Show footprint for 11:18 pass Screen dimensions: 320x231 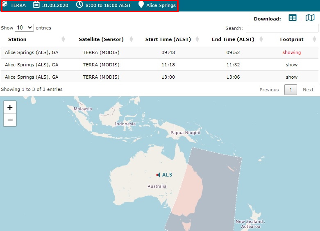291,65
